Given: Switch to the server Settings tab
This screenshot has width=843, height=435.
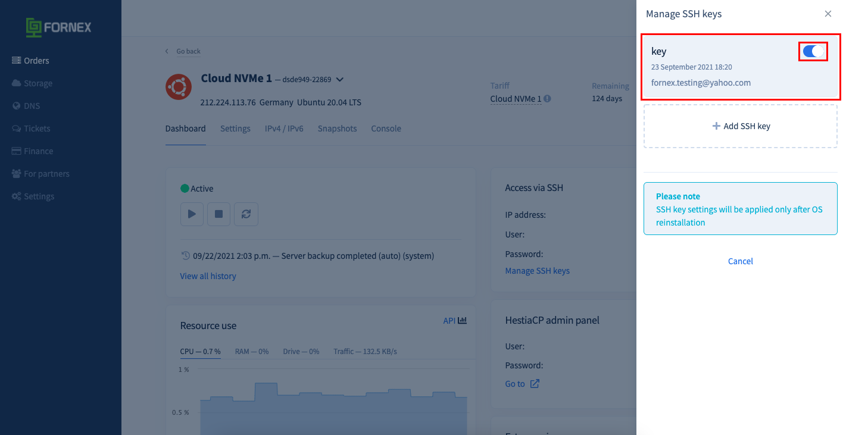Looking at the screenshot, I should [235, 129].
